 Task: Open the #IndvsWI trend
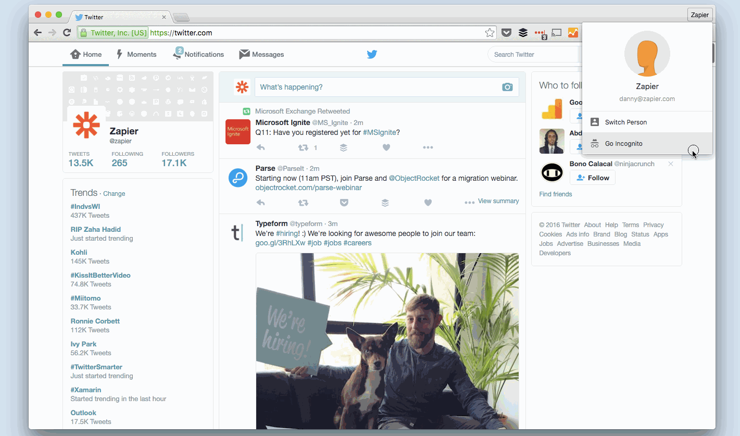click(x=85, y=206)
